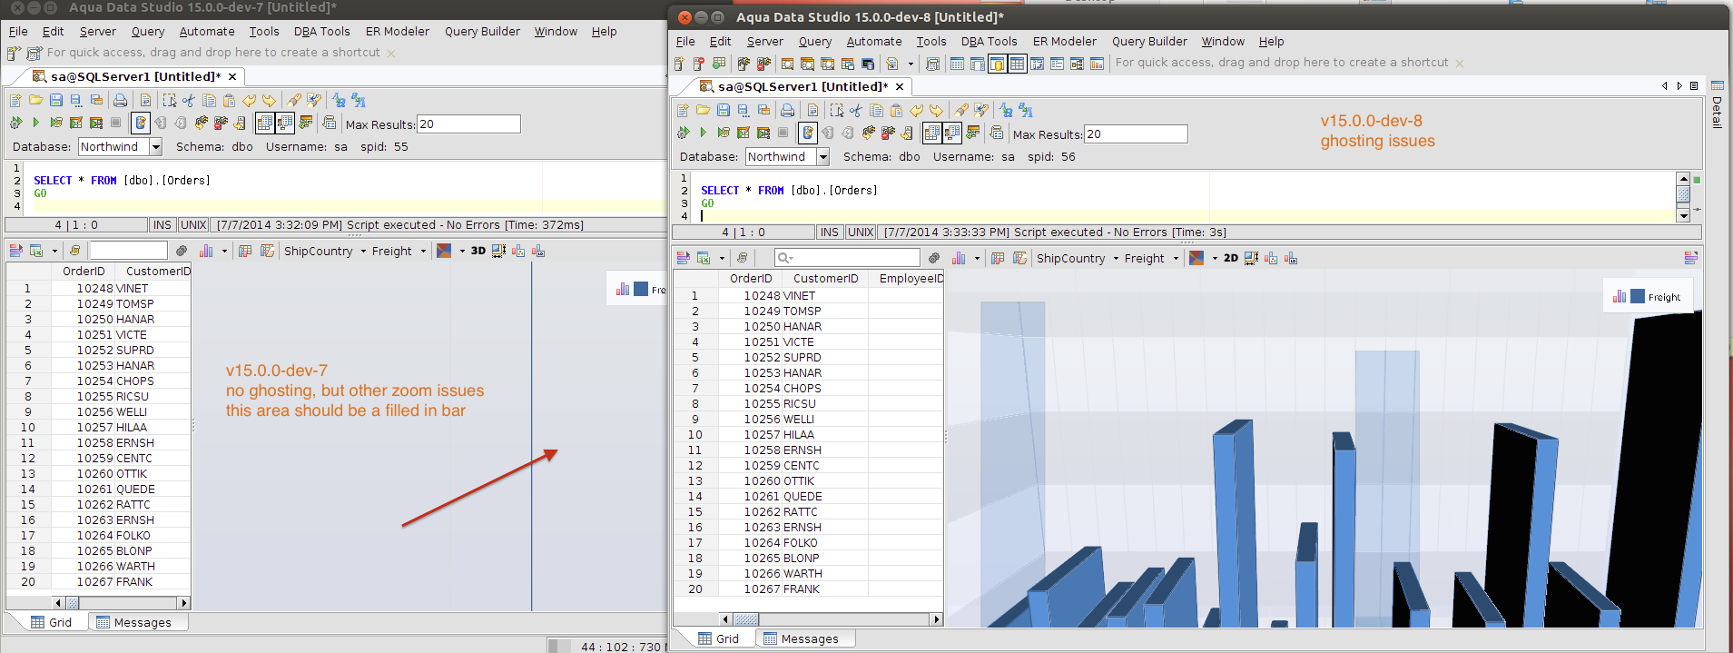Click bar chart type icon in dev-8
Image resolution: width=1733 pixels, height=653 pixels.
click(x=959, y=258)
